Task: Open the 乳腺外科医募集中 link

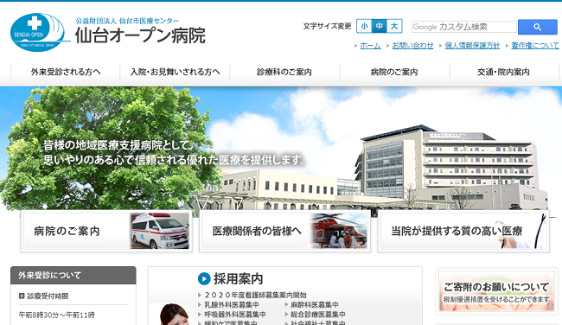Action: point(232,304)
